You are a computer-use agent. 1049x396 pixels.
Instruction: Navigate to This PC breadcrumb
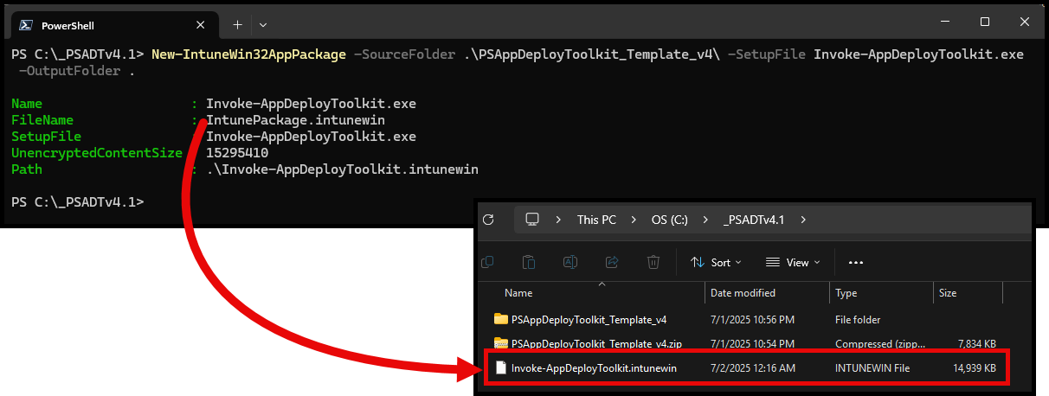click(x=596, y=220)
